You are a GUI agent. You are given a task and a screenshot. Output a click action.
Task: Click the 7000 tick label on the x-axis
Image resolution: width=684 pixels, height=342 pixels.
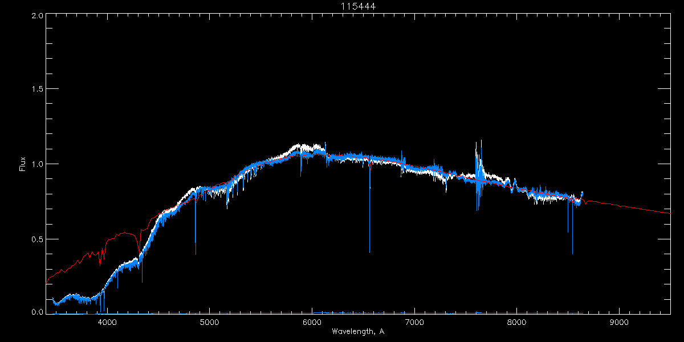(414, 322)
